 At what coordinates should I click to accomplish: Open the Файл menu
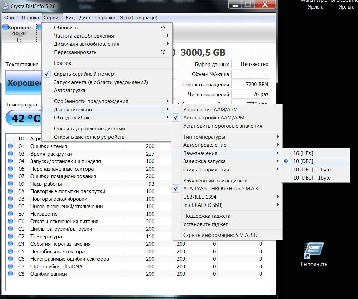coord(11,18)
